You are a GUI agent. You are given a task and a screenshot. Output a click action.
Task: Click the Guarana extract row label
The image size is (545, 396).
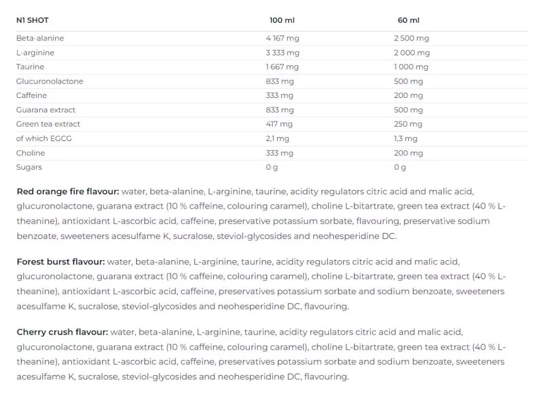46,110
